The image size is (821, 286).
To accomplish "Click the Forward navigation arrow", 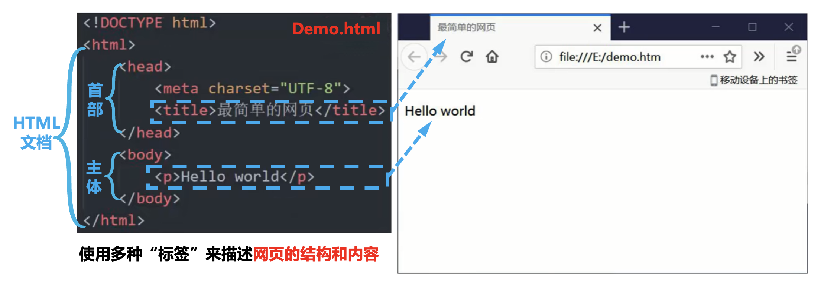I will tap(441, 57).
